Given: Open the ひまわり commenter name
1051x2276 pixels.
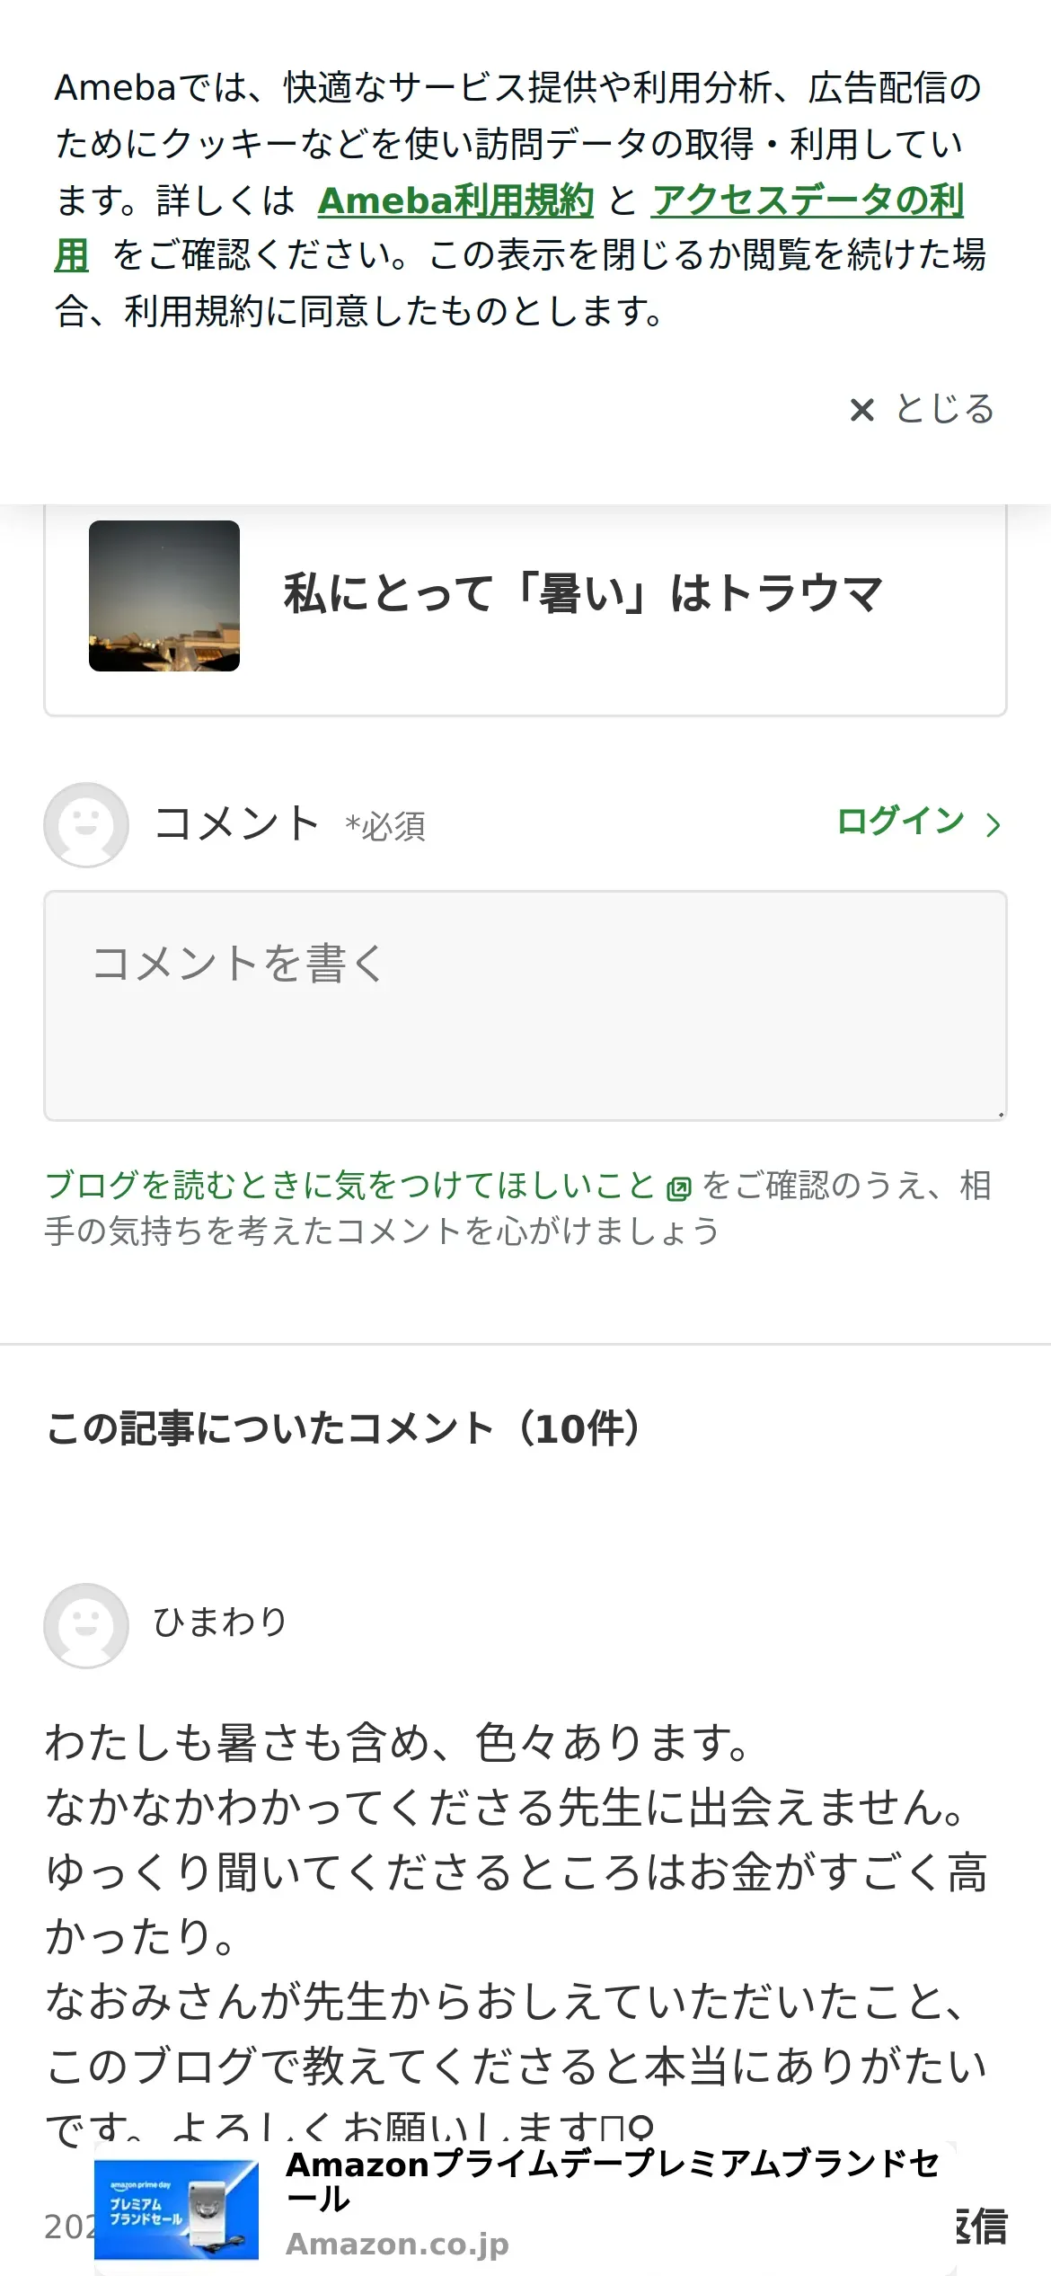Looking at the screenshot, I should click(x=220, y=1622).
